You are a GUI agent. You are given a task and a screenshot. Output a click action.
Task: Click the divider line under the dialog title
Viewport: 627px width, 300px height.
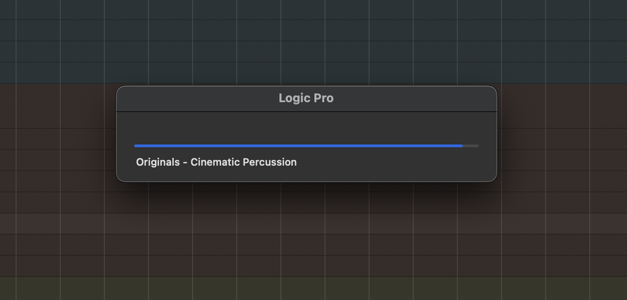point(306,111)
